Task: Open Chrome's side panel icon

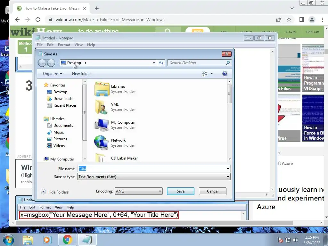Action: [x=301, y=20]
